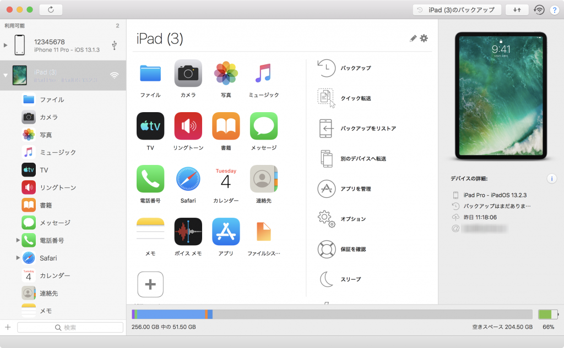The height and width of the screenshot is (348, 564).
Task: Open device settings gear next to iPad (3)
Action: pos(424,38)
